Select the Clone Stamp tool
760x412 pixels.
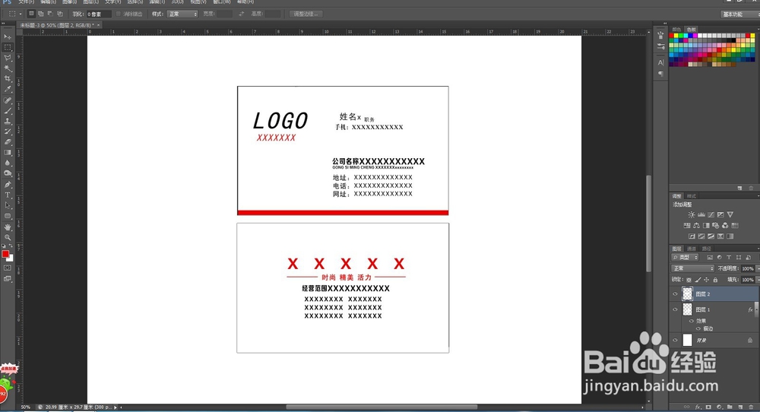coord(8,121)
